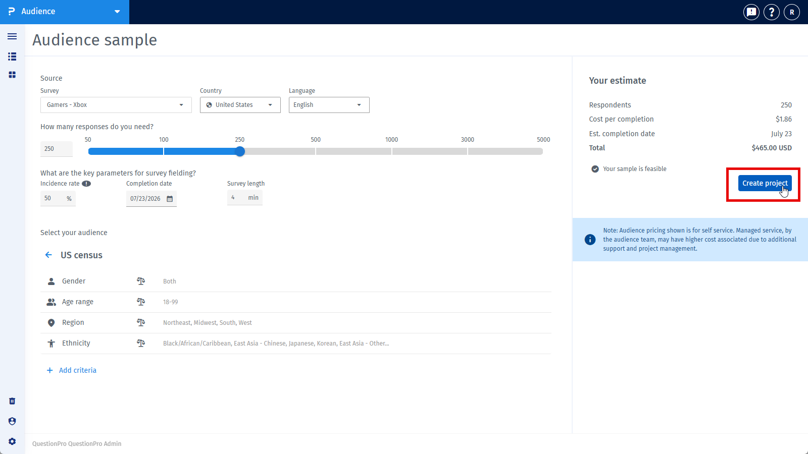
Task: Open the trash icon in sidebar
Action: coord(12,401)
